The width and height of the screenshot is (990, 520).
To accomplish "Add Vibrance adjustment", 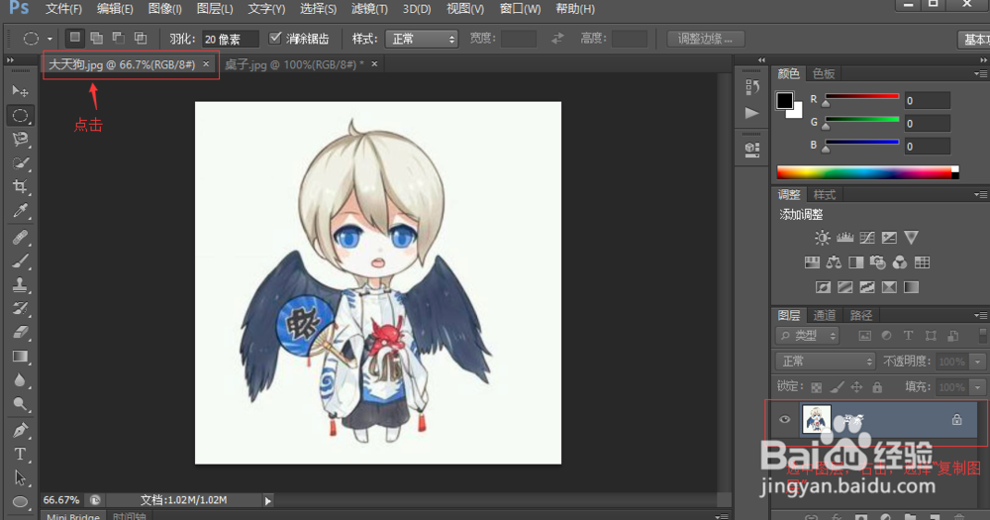I will click(x=911, y=238).
